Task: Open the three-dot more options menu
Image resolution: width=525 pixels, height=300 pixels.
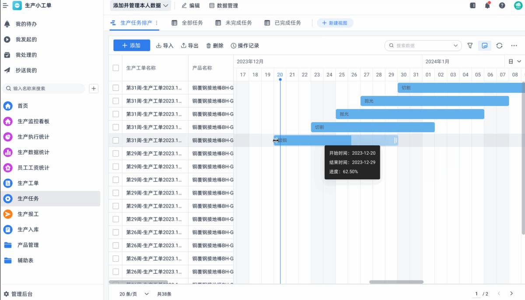Action: (x=514, y=45)
